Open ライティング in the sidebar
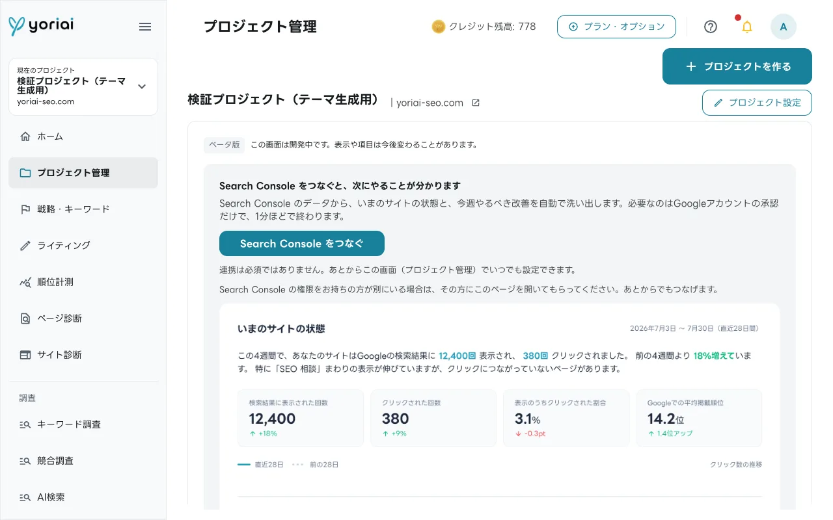 coord(83,246)
